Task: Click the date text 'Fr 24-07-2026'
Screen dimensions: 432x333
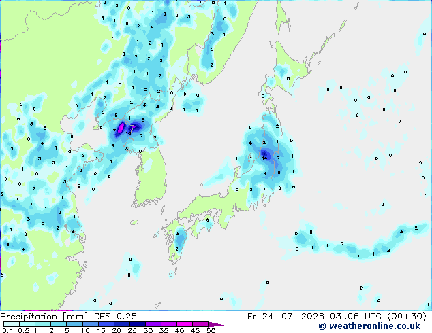Action: click(286, 317)
